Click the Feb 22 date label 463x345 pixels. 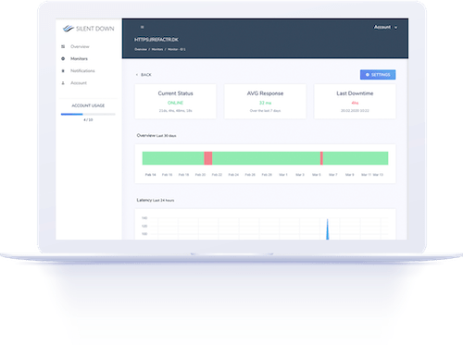(217, 175)
